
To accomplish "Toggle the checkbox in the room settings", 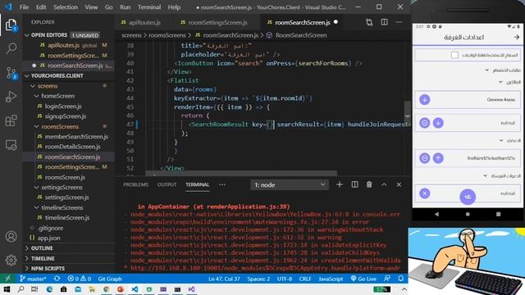I will [x=454, y=55].
